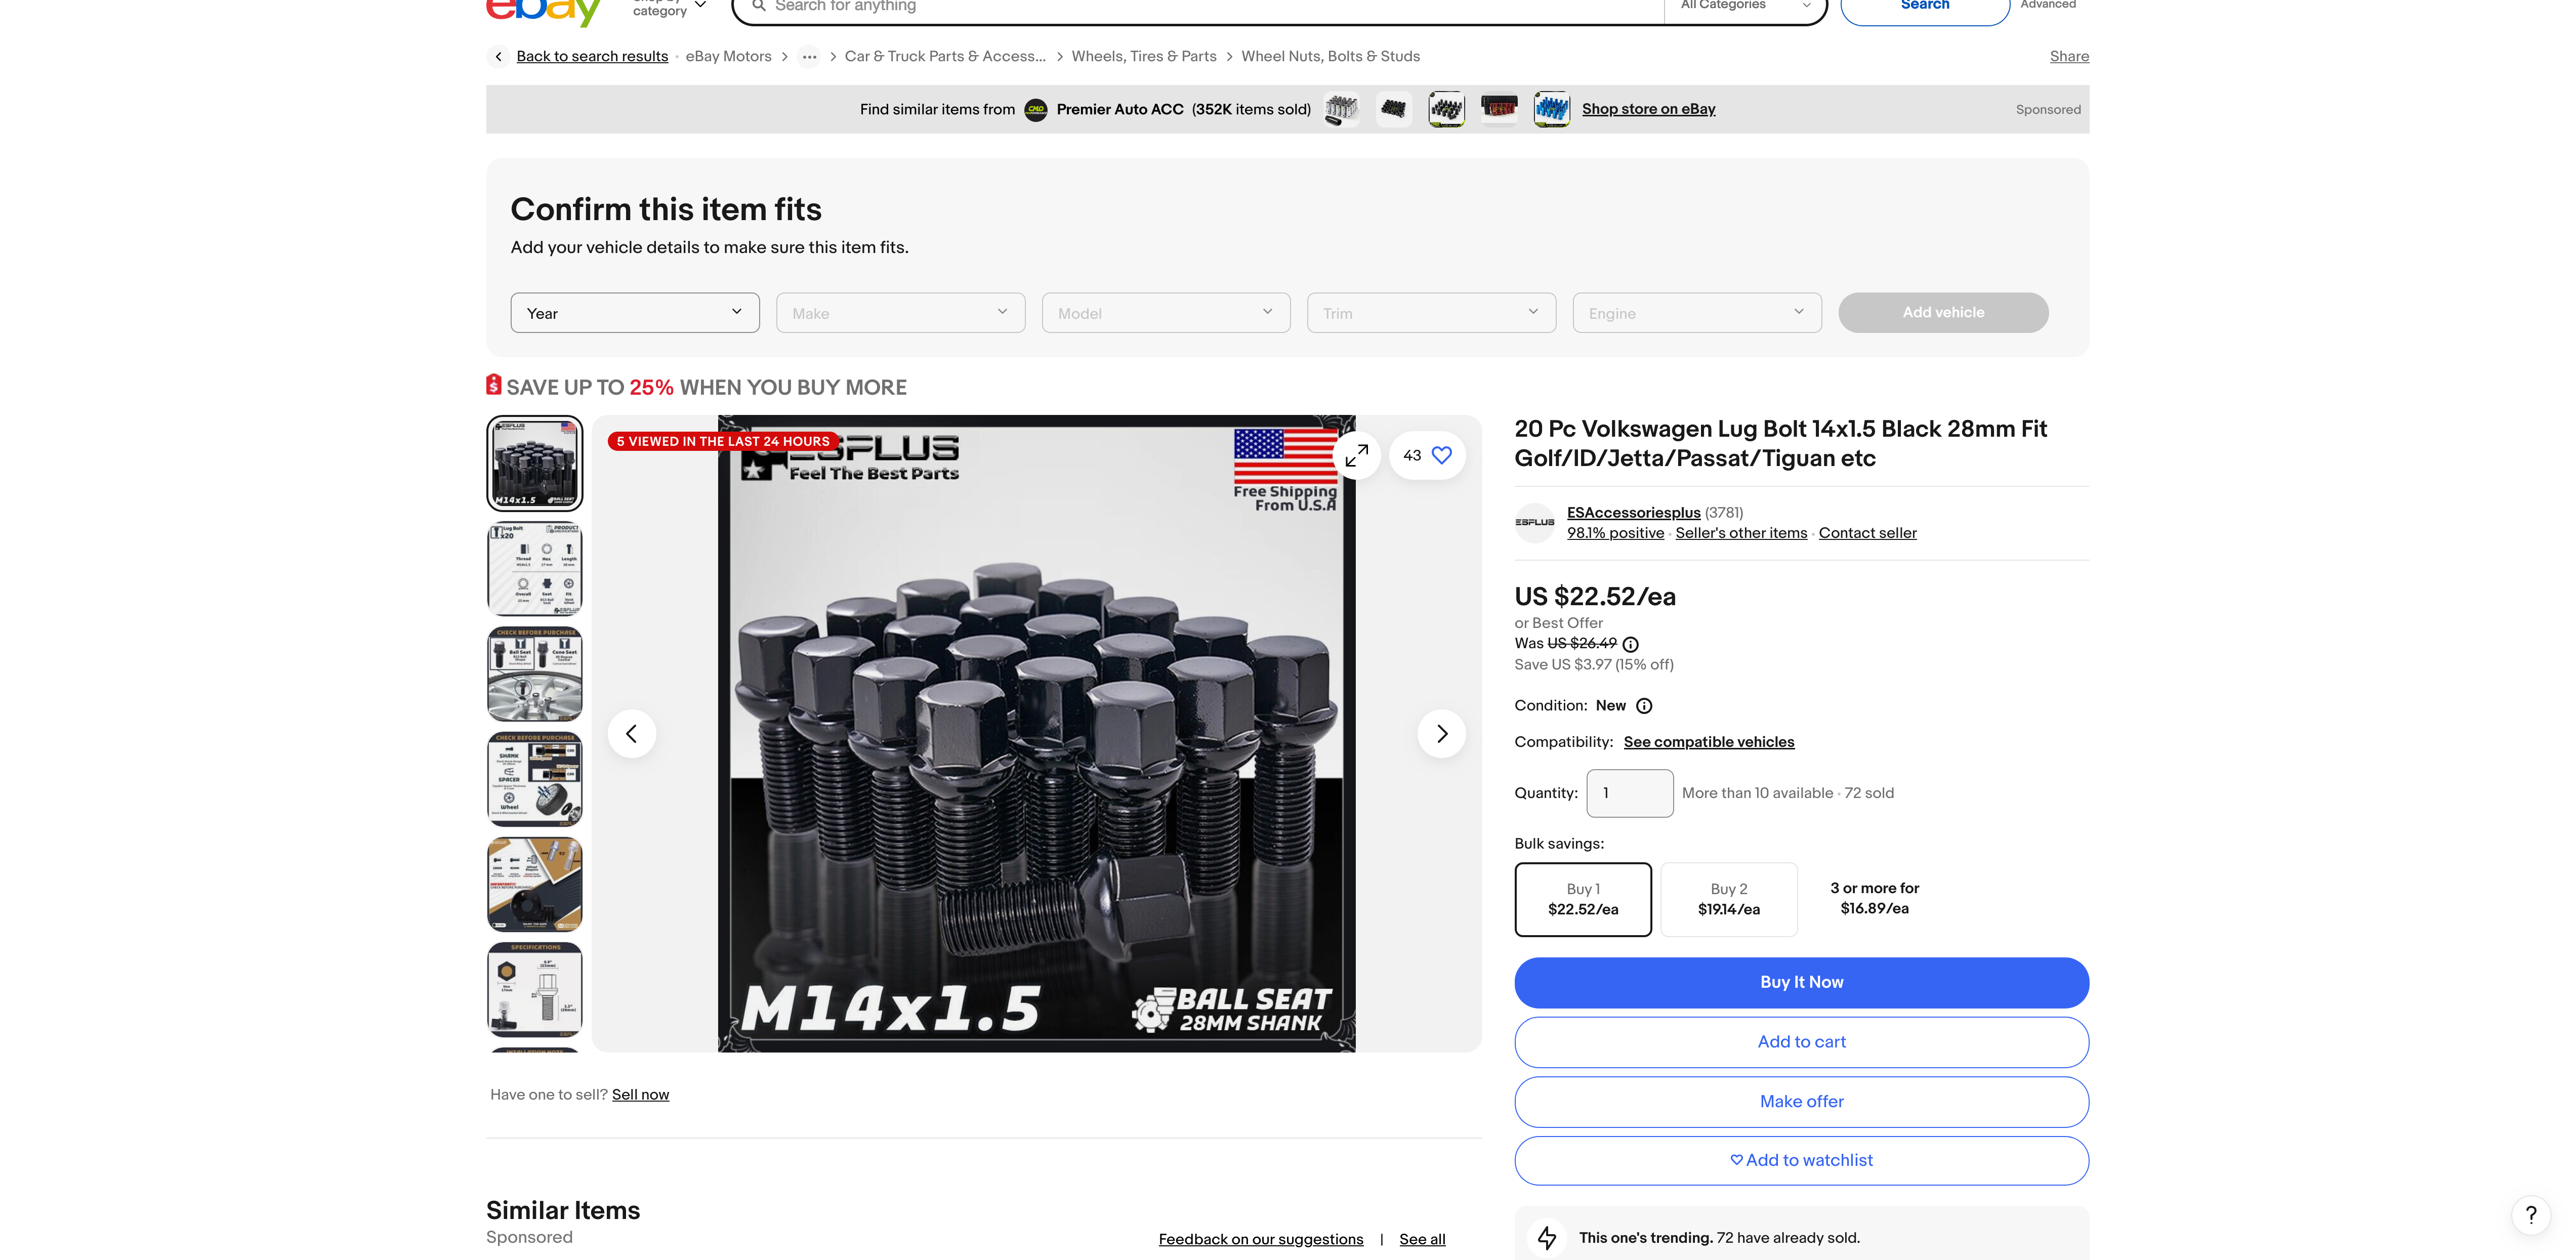Open the help question mark icon
This screenshot has height=1260, width=2576.
(2530, 1215)
